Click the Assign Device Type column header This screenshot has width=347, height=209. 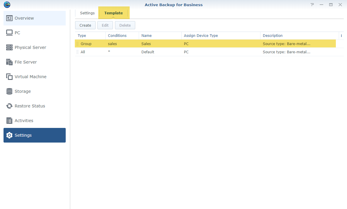[x=221, y=36]
